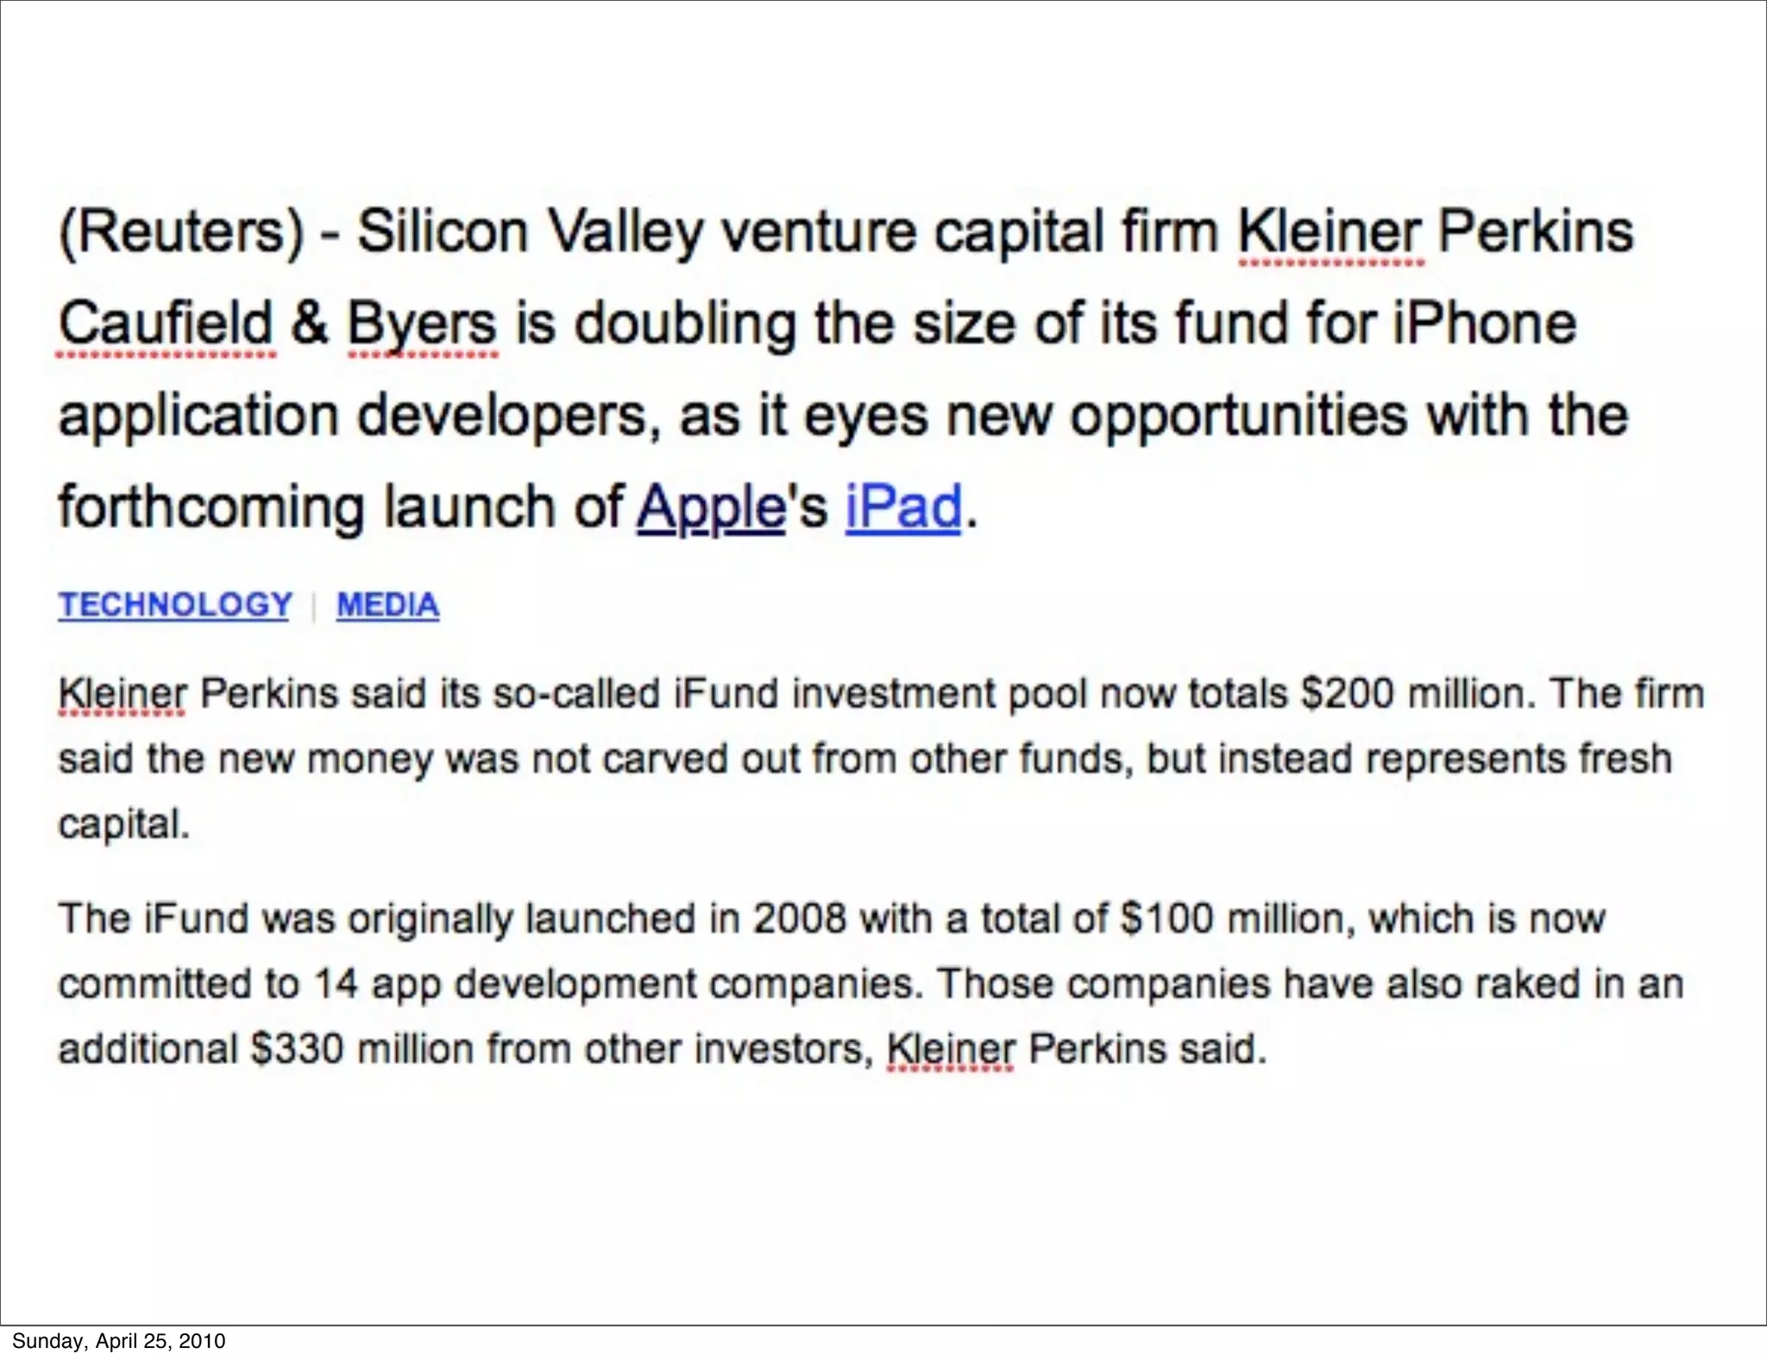Viewport: 1767px width, 1360px height.
Task: Click the (Reuters) source tag
Action: 181,233
